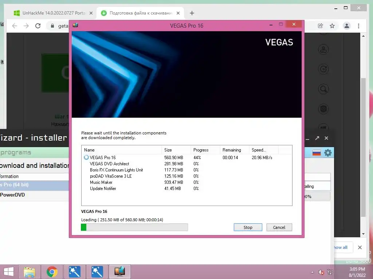Close the Chrome downloads bar
The image size is (373, 279).
click(x=360, y=247)
